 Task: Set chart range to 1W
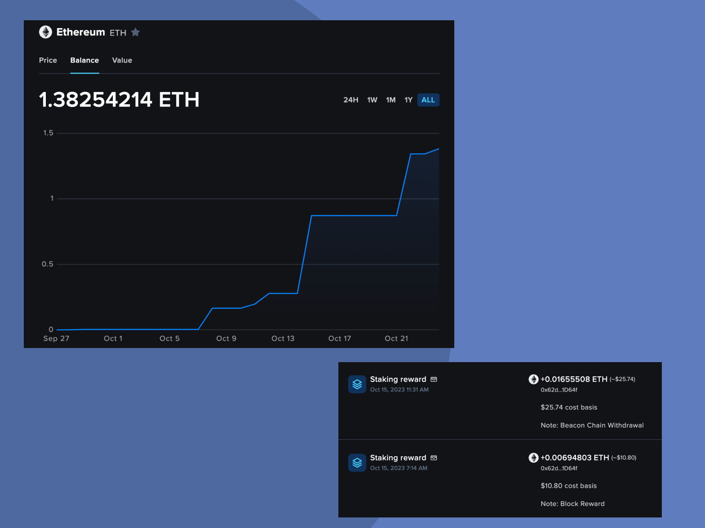coord(372,100)
